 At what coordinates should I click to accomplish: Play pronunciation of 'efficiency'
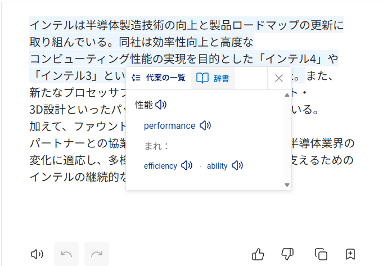pyautogui.click(x=187, y=166)
